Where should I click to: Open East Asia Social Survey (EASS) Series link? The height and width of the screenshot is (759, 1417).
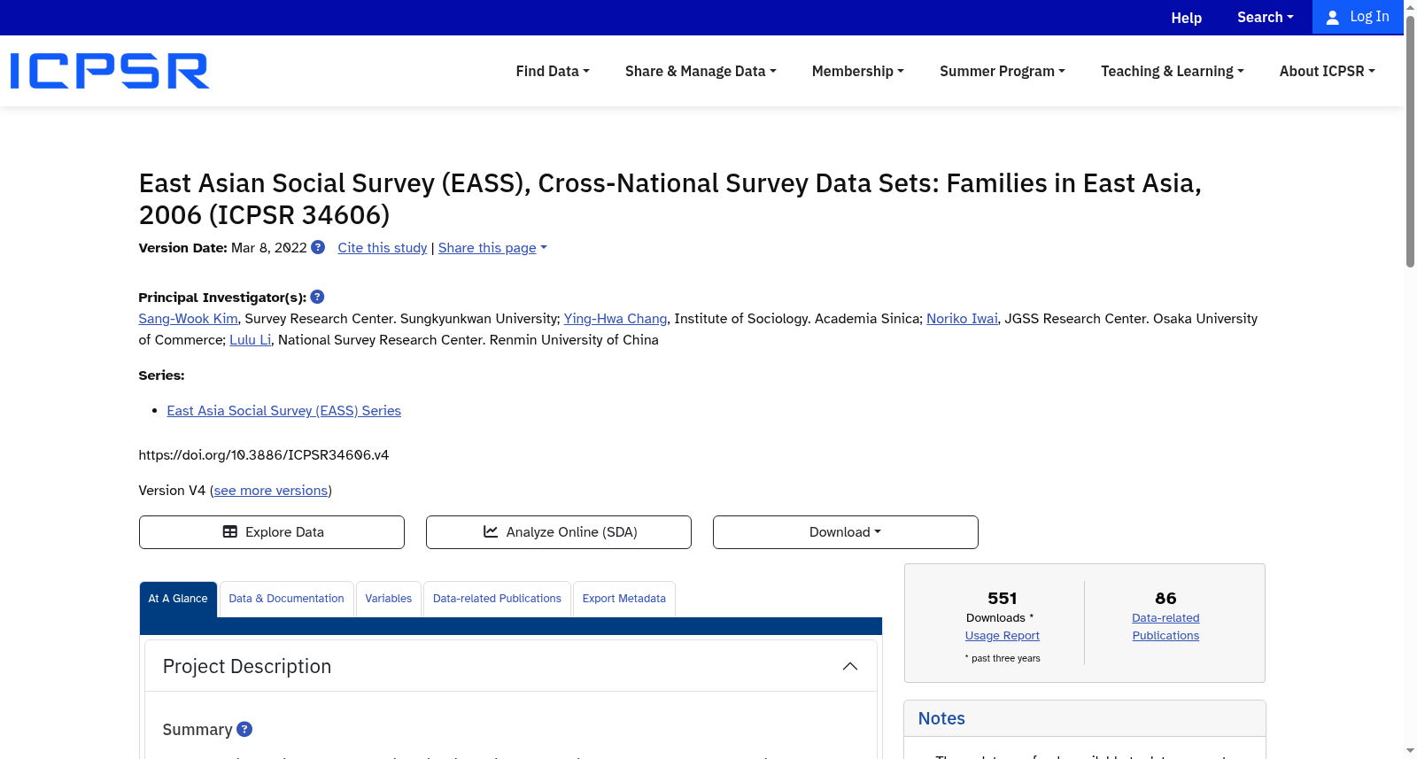click(x=284, y=411)
